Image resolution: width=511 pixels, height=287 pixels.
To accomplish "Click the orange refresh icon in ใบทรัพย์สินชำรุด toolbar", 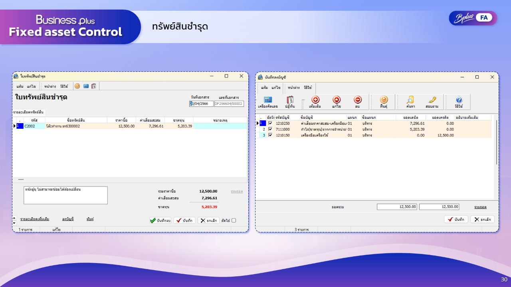I will (x=77, y=86).
